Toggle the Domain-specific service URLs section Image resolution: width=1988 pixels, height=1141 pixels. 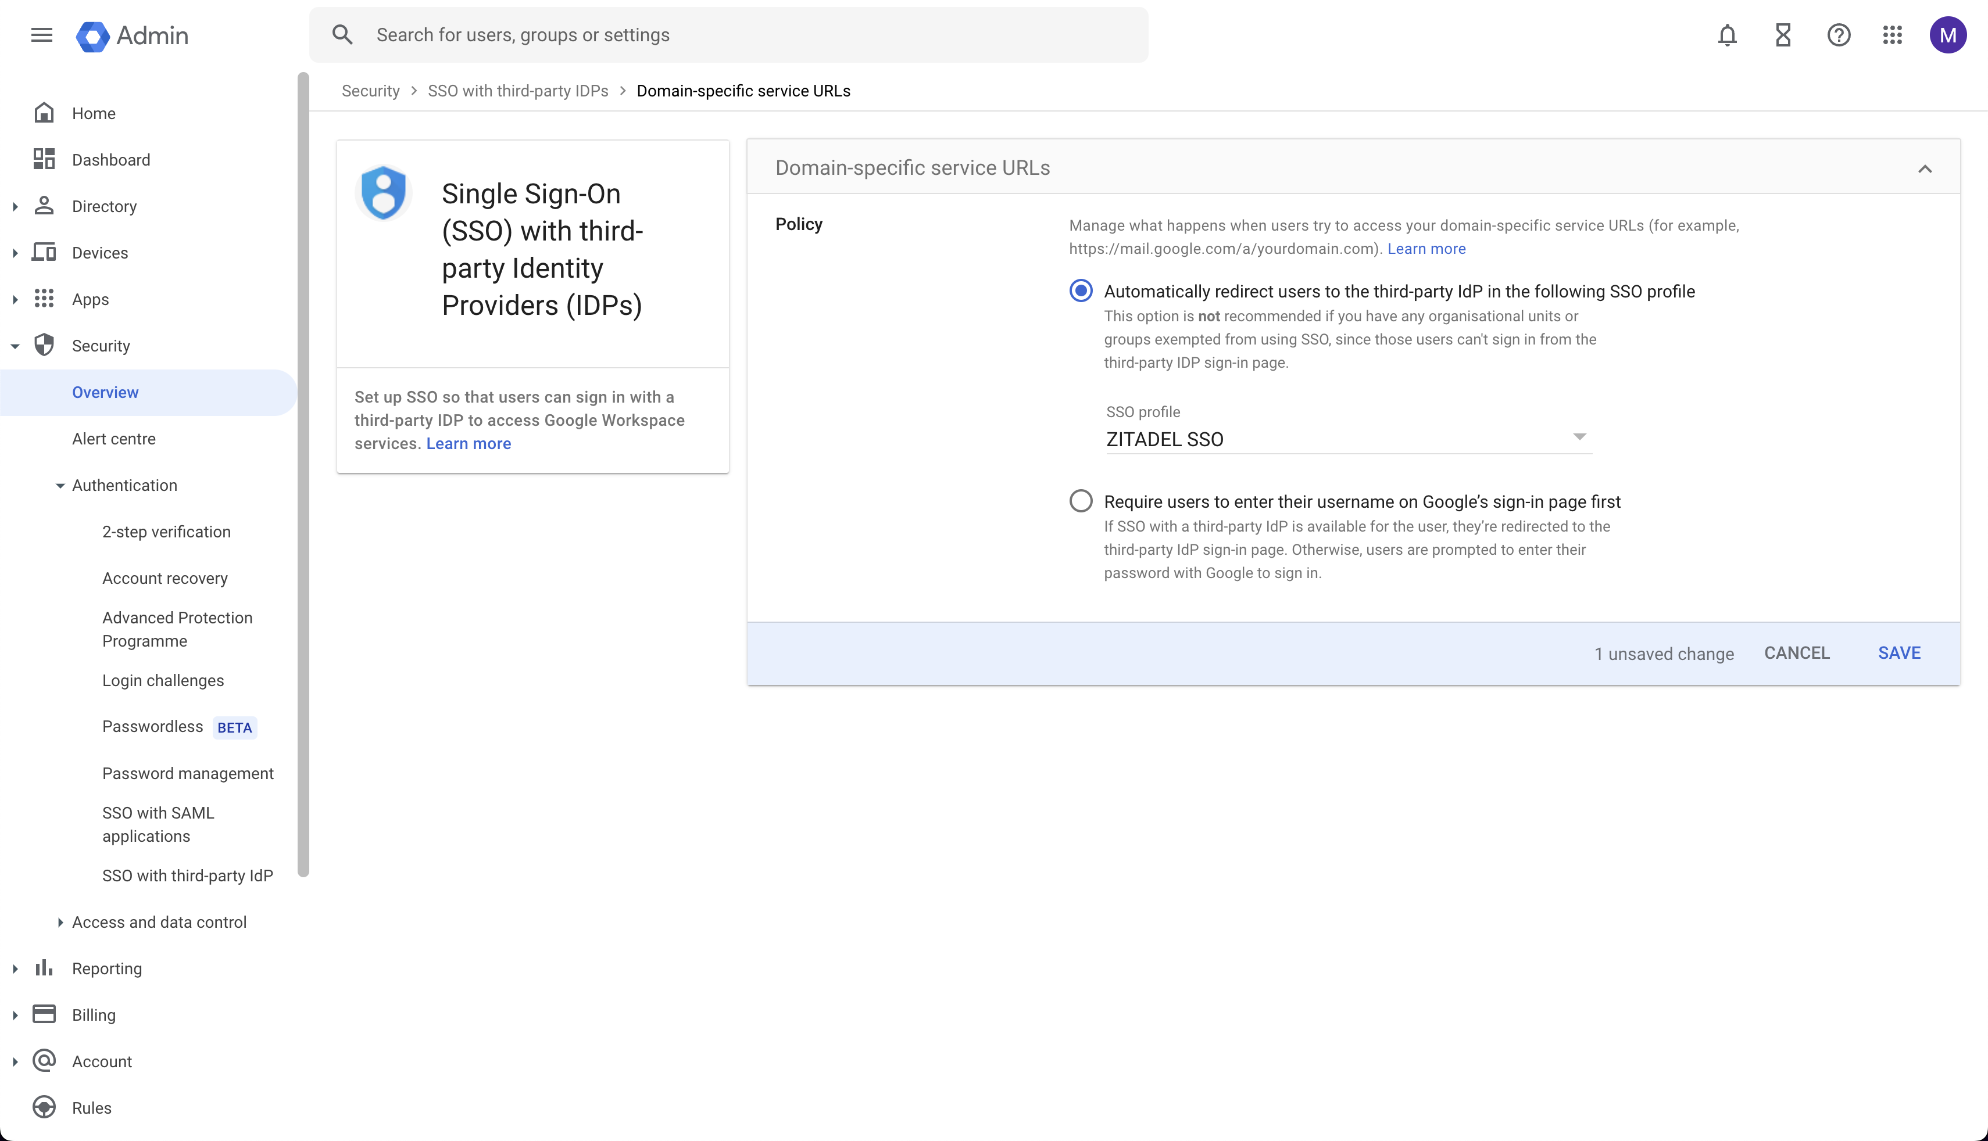click(x=1926, y=168)
